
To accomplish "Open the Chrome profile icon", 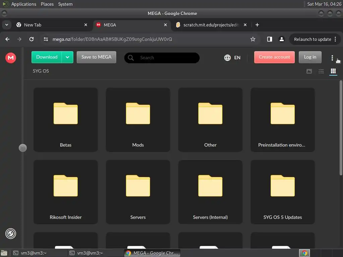I will (x=281, y=39).
